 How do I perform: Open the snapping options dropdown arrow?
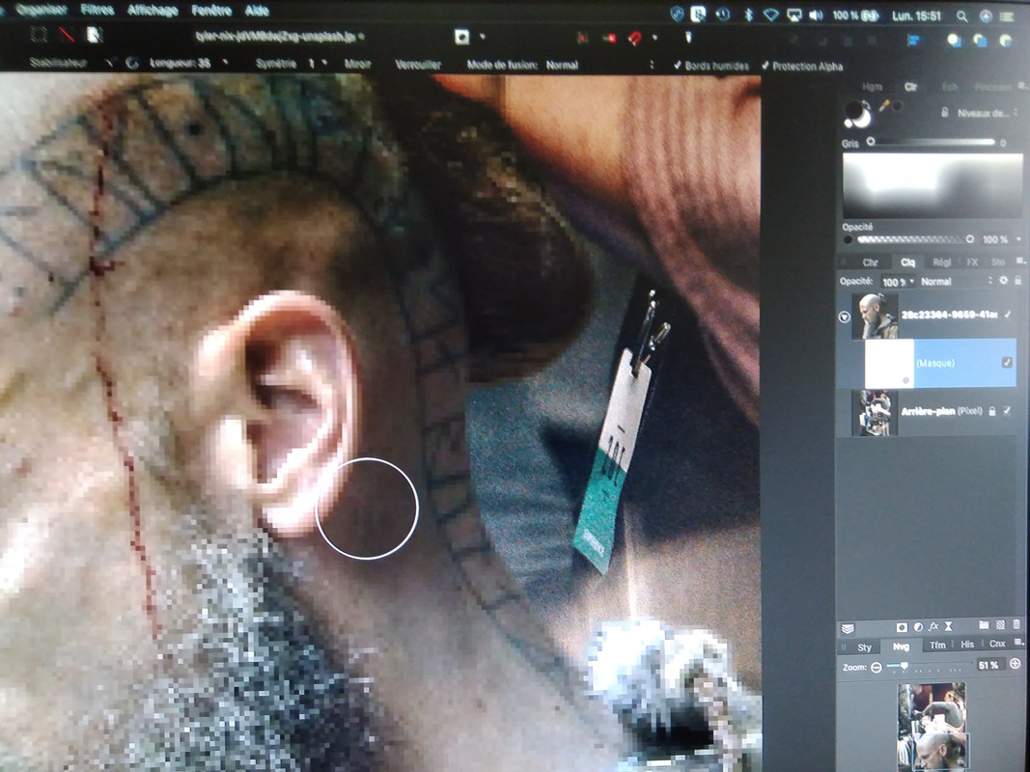click(x=654, y=38)
